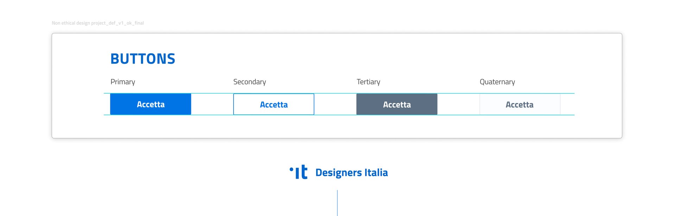Image resolution: width=675 pixels, height=216 pixels.
Task: Click the Tertiary label
Action: click(x=368, y=82)
